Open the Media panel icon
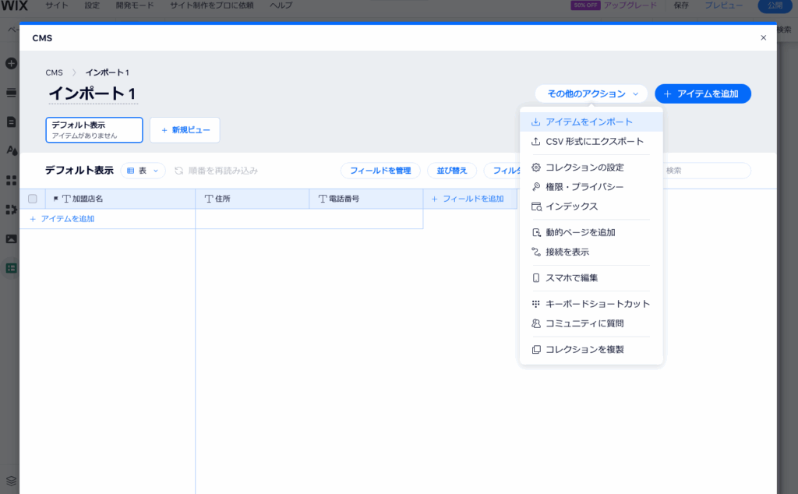Image resolution: width=798 pixels, height=494 pixels. [x=10, y=238]
